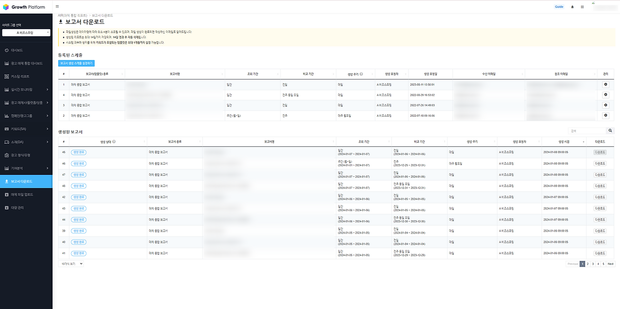Open 대량 관리 in the sidebar

coord(26,207)
